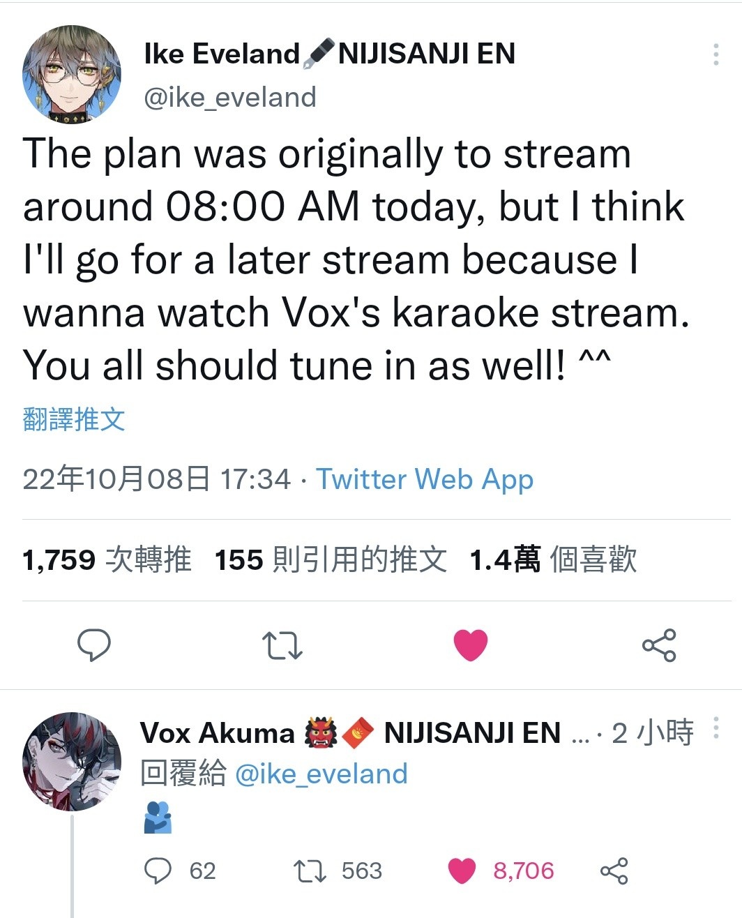
Task: Translate the tweet via 翻譯推文
Action: click(74, 419)
